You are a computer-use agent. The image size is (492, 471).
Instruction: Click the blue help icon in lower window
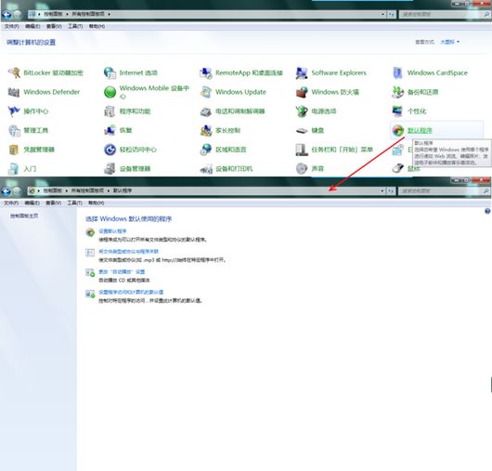(x=487, y=211)
